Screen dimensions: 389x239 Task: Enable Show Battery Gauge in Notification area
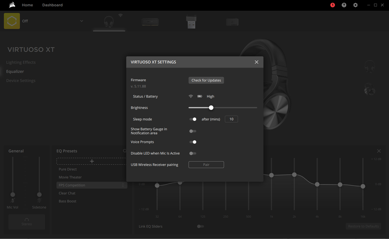coord(192,131)
